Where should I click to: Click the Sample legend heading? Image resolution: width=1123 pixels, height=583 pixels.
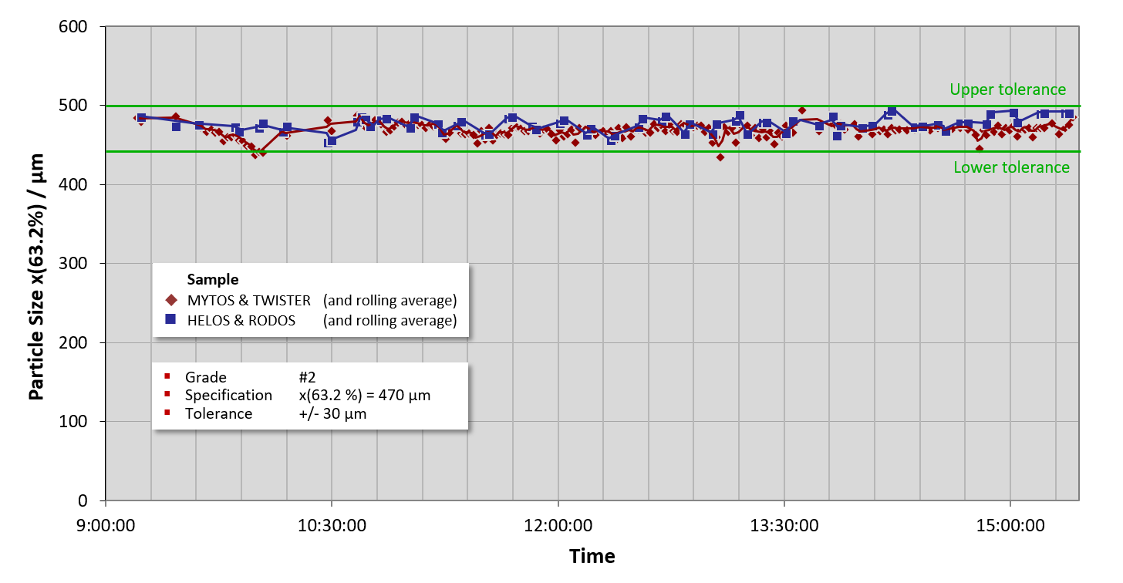click(213, 279)
